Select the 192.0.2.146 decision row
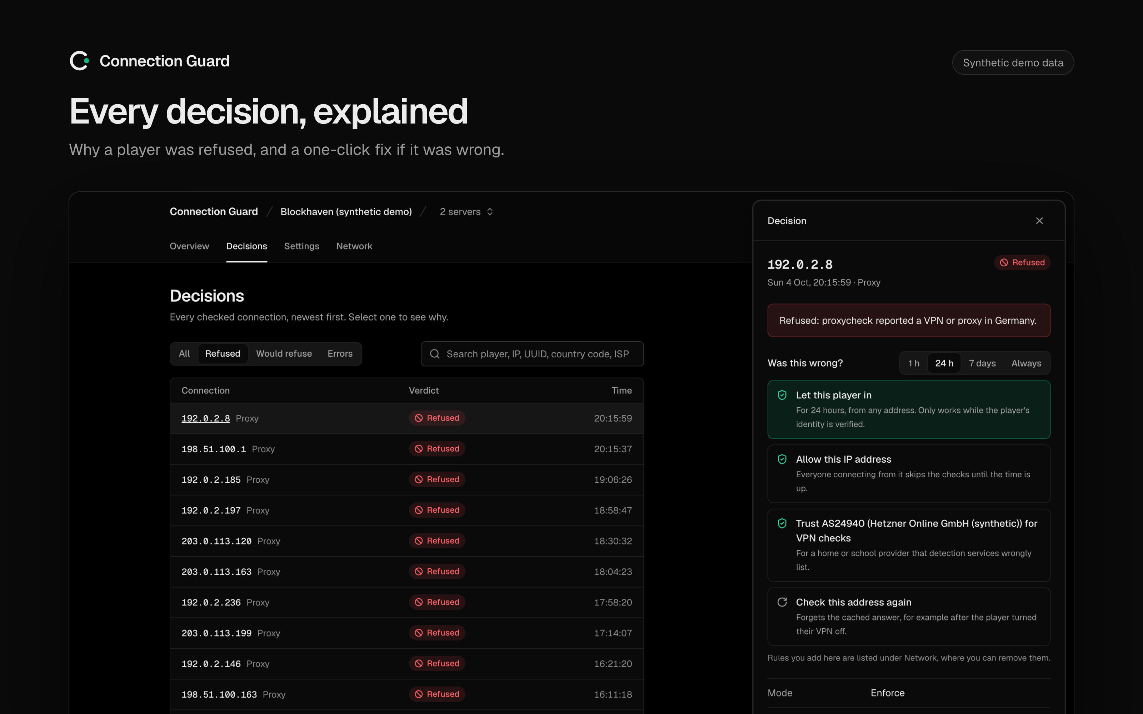This screenshot has width=1143, height=714. (407, 664)
